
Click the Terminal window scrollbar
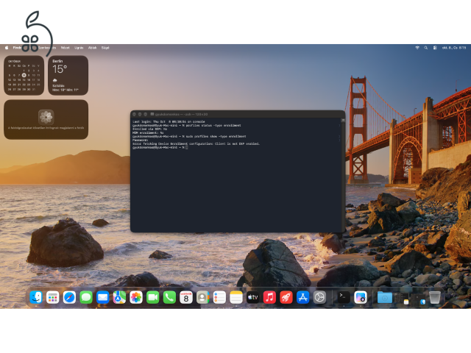[343, 174]
